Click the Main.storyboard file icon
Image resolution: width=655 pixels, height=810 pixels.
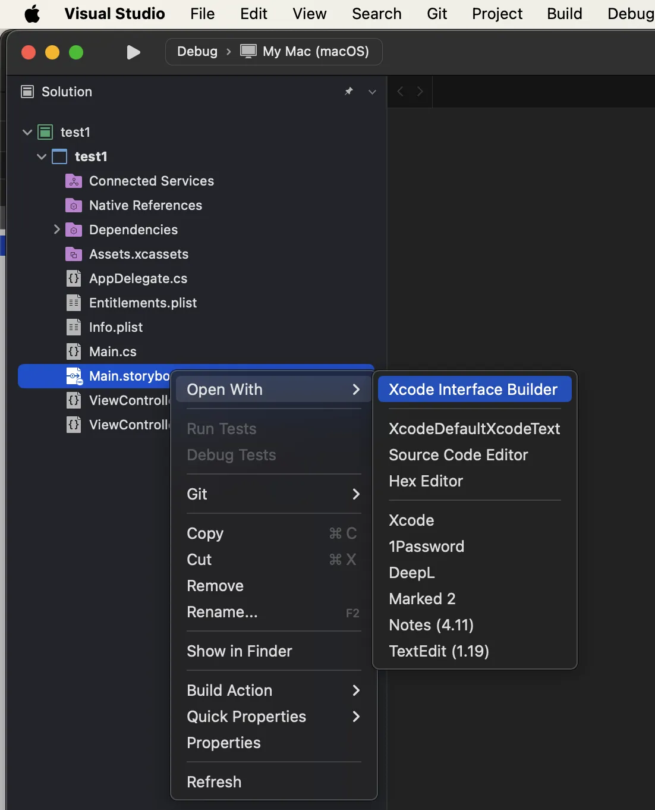[73, 376]
